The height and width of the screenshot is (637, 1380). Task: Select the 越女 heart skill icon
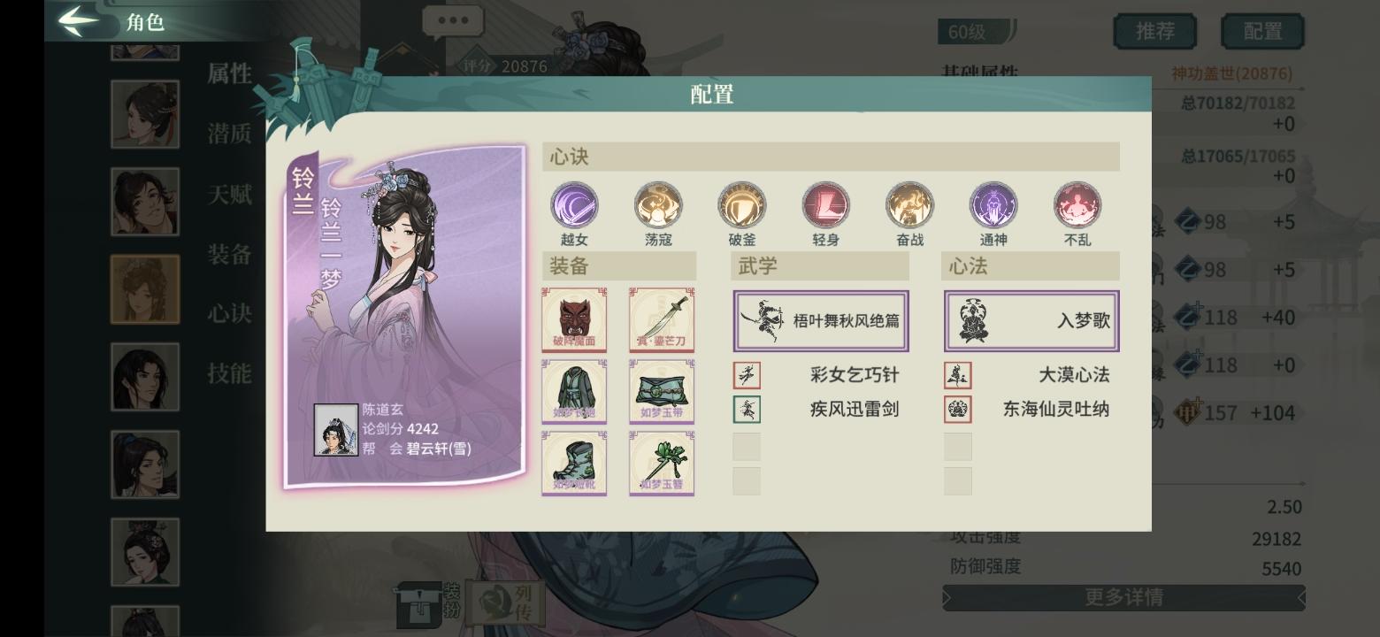tap(574, 205)
